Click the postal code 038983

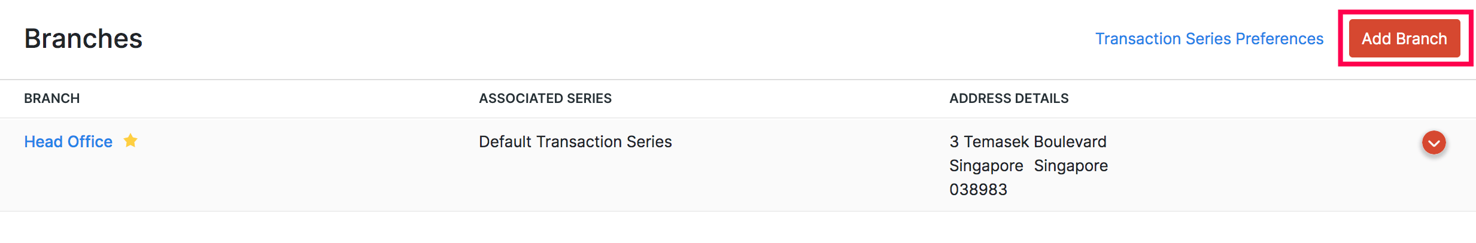[978, 190]
